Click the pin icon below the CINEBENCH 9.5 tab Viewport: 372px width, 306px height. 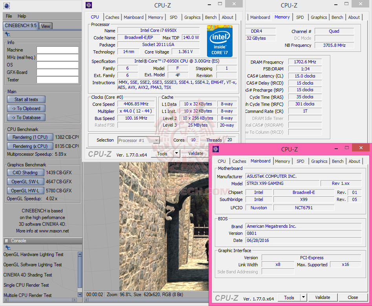pos(7,35)
